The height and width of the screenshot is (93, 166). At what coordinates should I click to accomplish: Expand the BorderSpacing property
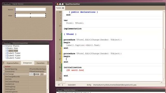[x=4, y=69]
